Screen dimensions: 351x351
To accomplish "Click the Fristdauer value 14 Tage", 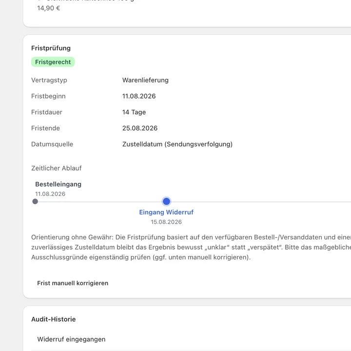I will [134, 112].
